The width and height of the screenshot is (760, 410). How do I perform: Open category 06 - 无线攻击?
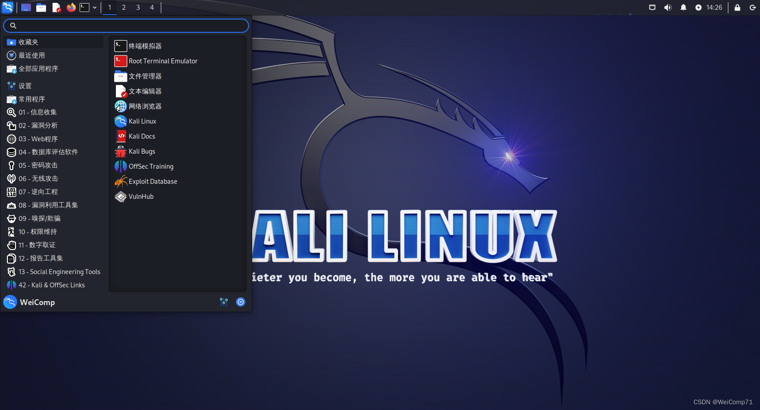[x=54, y=179]
